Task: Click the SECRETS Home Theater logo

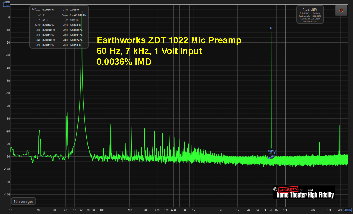Action: pyautogui.click(x=305, y=193)
